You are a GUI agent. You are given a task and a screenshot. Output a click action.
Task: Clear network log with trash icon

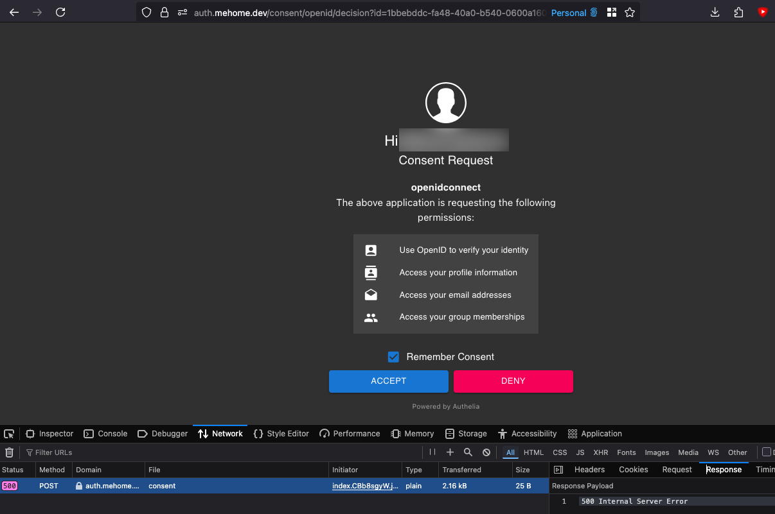click(10, 452)
